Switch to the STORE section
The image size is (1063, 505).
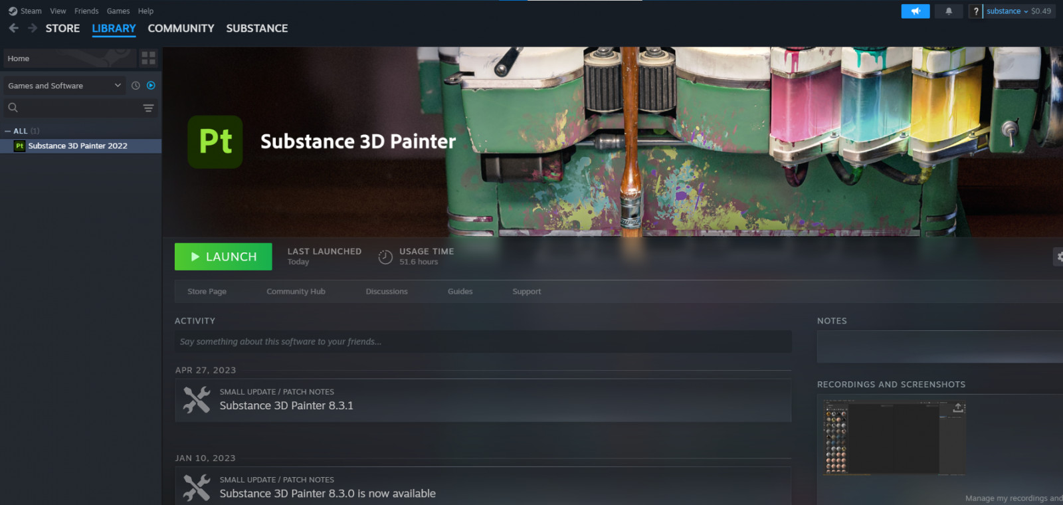62,28
